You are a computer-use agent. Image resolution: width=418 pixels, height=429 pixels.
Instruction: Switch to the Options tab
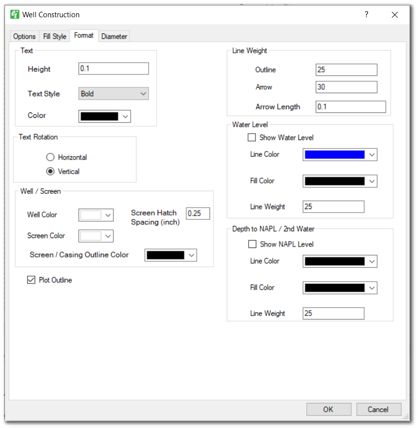[24, 36]
